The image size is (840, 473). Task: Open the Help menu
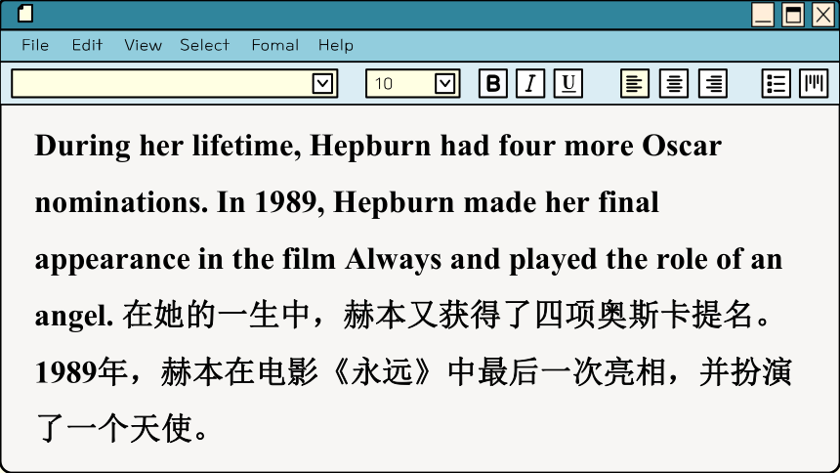point(336,45)
